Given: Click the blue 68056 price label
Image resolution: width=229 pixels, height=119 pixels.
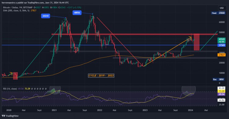Looking at the screenshot, I should pyautogui.click(x=77, y=13).
